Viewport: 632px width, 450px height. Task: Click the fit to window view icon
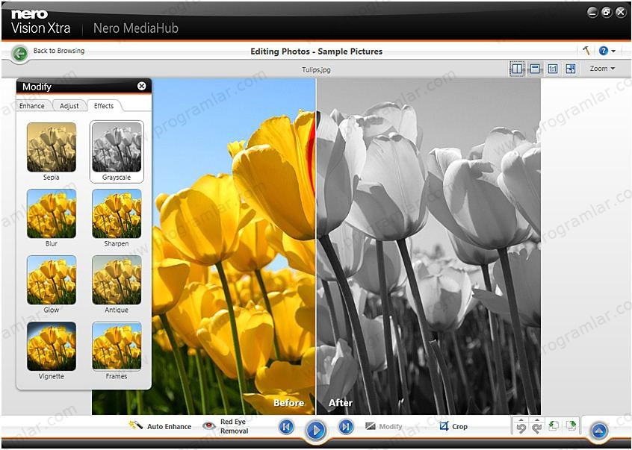pyautogui.click(x=571, y=69)
